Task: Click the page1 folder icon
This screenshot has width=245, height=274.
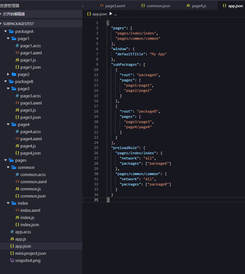Action: [14, 38]
